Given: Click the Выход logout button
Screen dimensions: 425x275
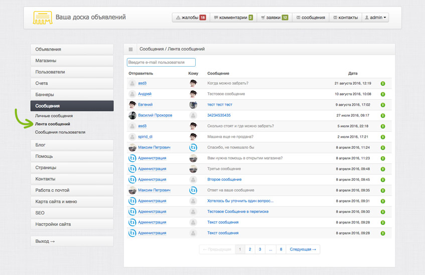Looking at the screenshot, I should [72, 241].
